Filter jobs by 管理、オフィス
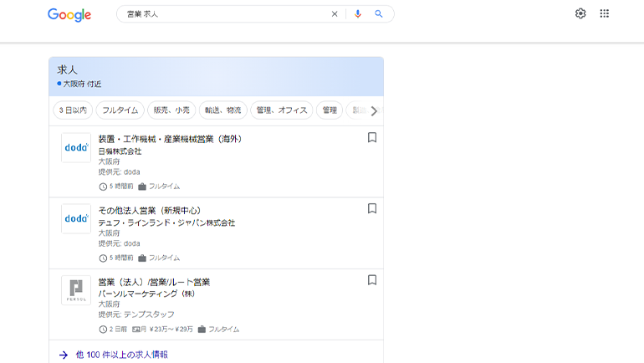Screen dimensions: 644x363 coord(281,110)
